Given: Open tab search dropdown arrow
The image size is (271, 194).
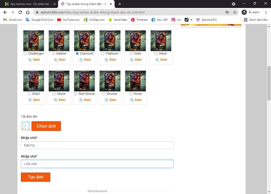Looking at the screenshot, I should tap(233, 4).
